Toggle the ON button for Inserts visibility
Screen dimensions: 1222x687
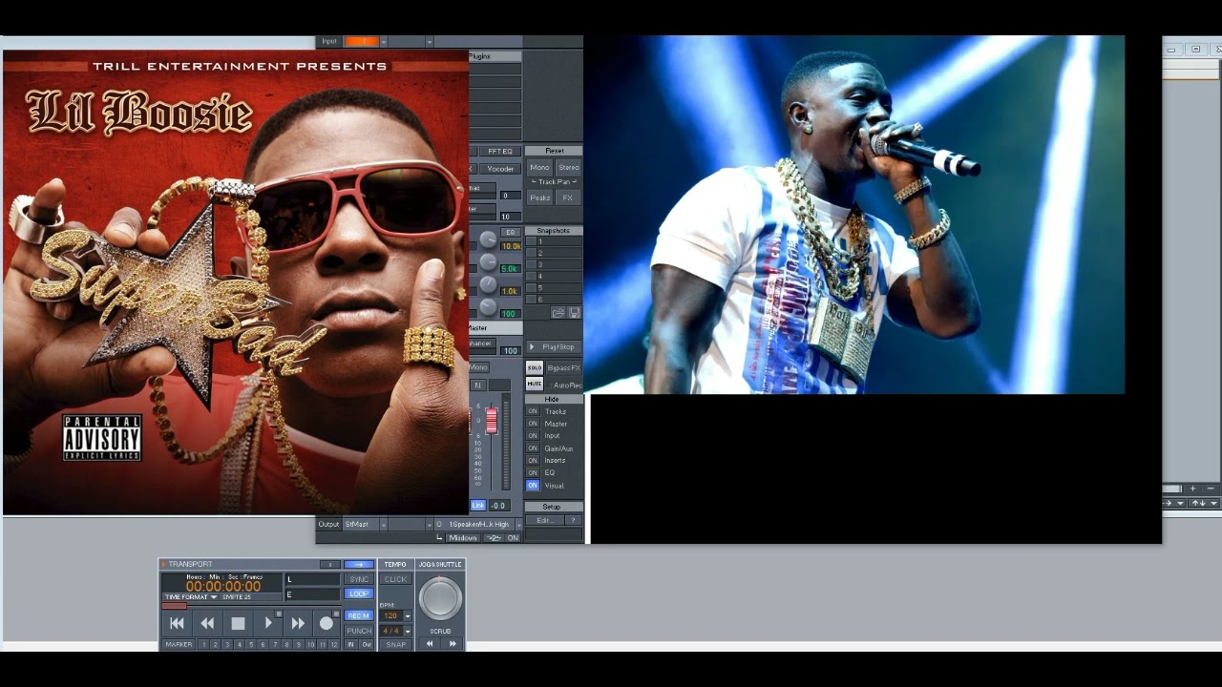533,461
